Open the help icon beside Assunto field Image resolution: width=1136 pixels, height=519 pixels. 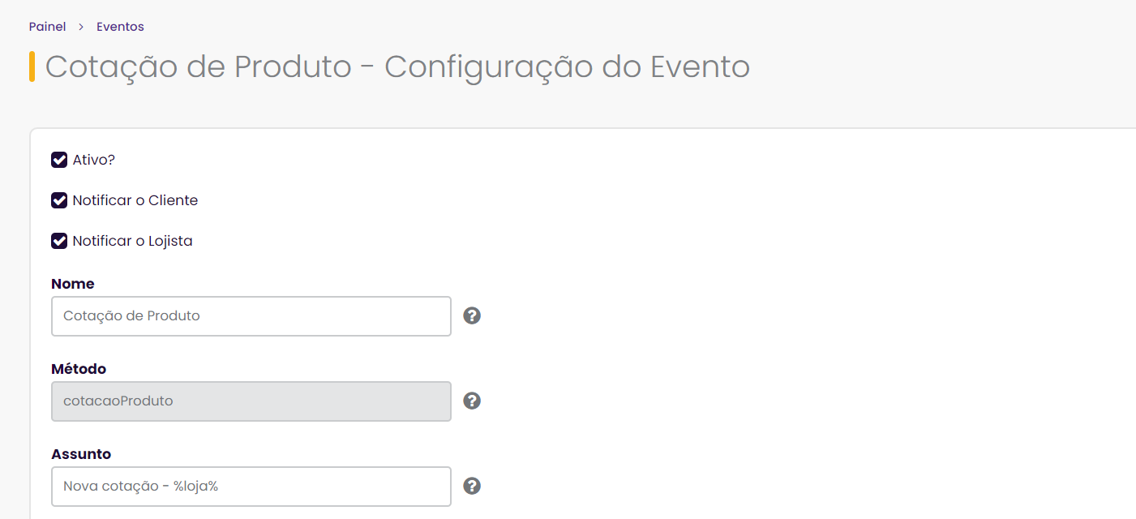pos(472,486)
